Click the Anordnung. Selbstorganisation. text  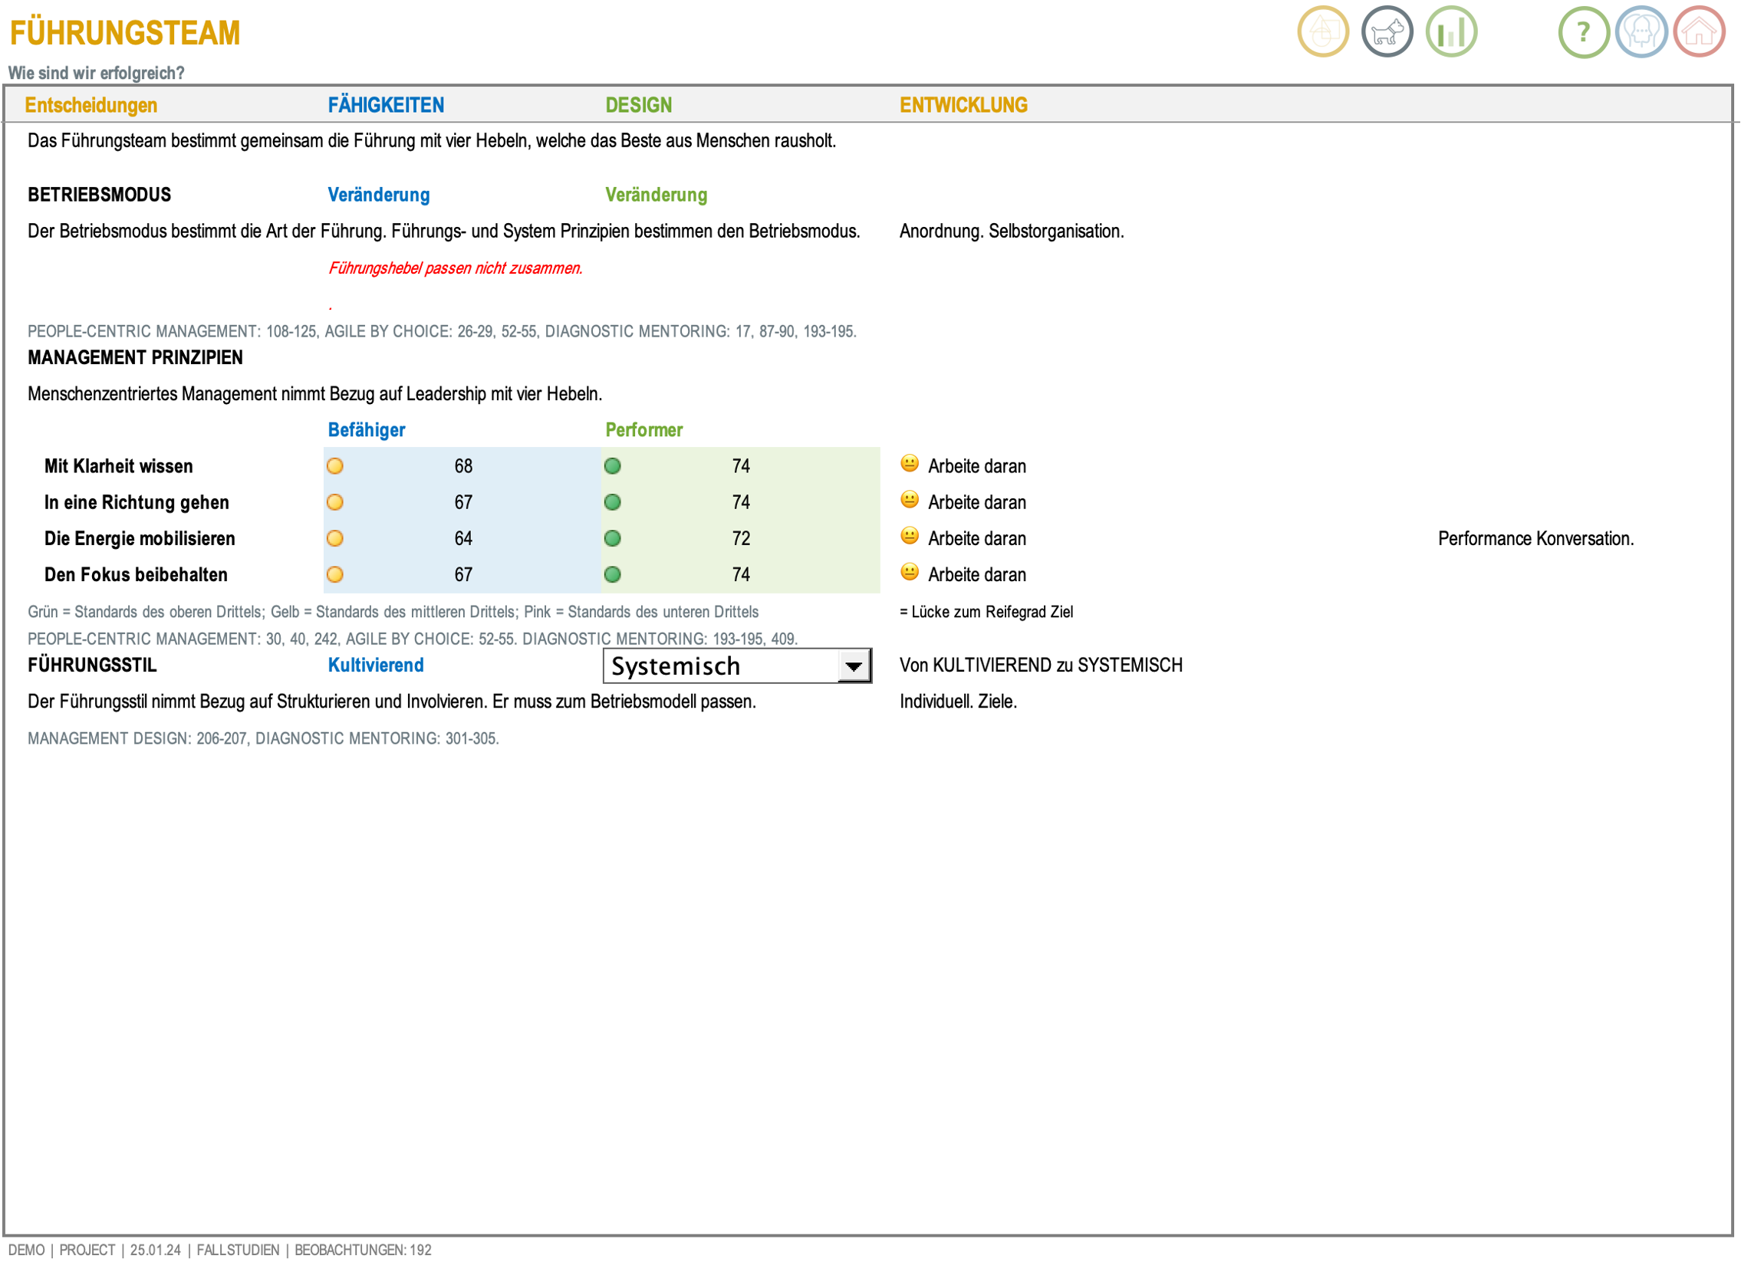click(1012, 231)
